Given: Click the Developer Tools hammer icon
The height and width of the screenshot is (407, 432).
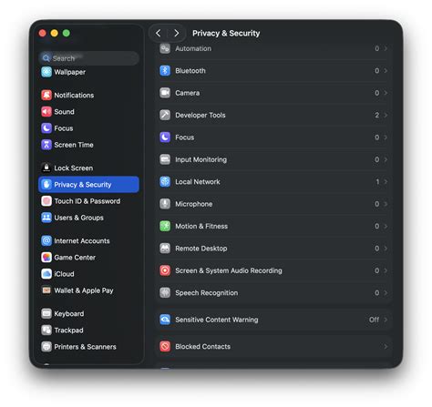Looking at the screenshot, I should (x=165, y=115).
